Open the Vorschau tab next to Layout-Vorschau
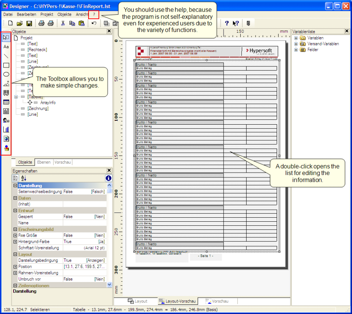 [217, 301]
